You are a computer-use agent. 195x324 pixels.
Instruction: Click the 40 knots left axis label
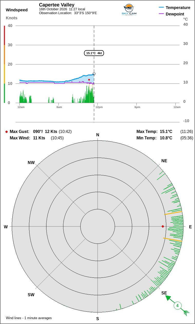click(10, 26)
